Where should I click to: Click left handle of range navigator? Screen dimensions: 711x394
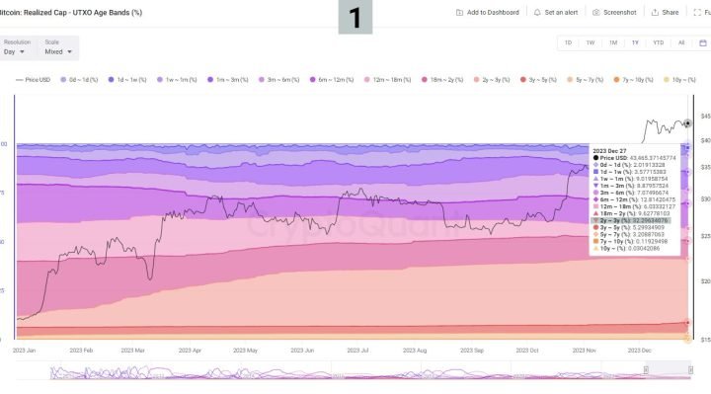pyautogui.click(x=646, y=370)
